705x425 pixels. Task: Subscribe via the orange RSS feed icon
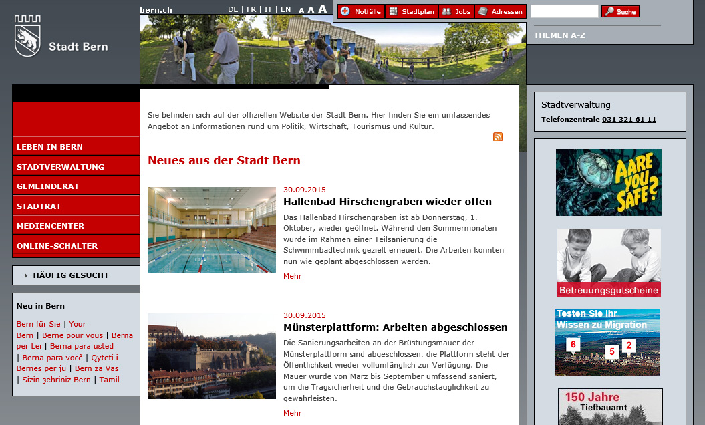498,137
